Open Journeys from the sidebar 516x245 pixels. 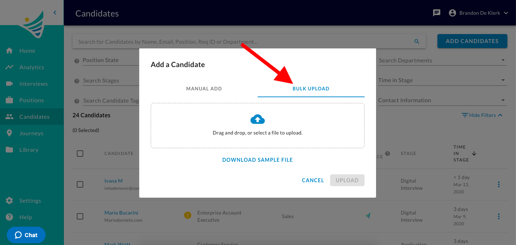click(x=32, y=133)
